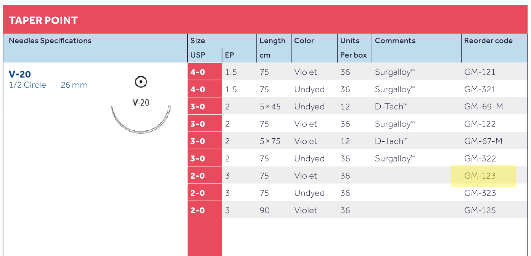The image size is (531, 256).
Task: Select Undyed color in the GM-323 row
Action: coord(309,193)
